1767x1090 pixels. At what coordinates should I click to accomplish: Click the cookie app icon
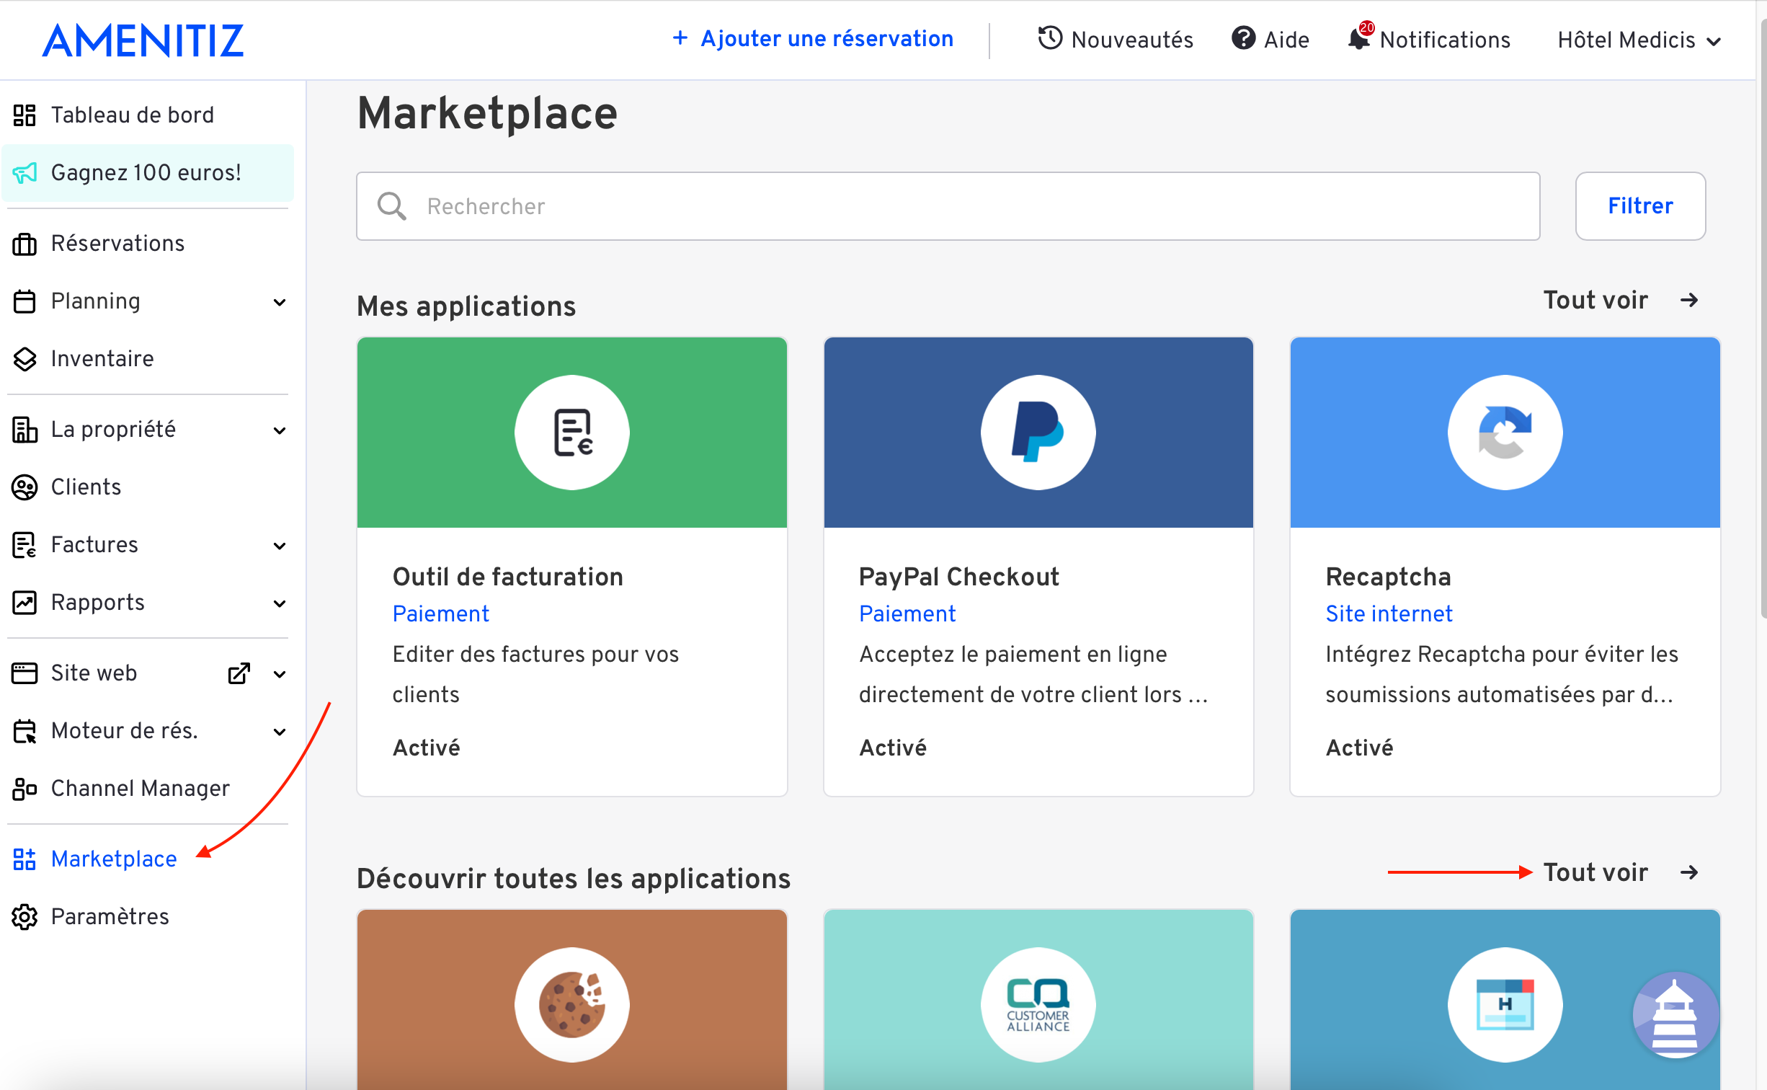click(572, 1005)
